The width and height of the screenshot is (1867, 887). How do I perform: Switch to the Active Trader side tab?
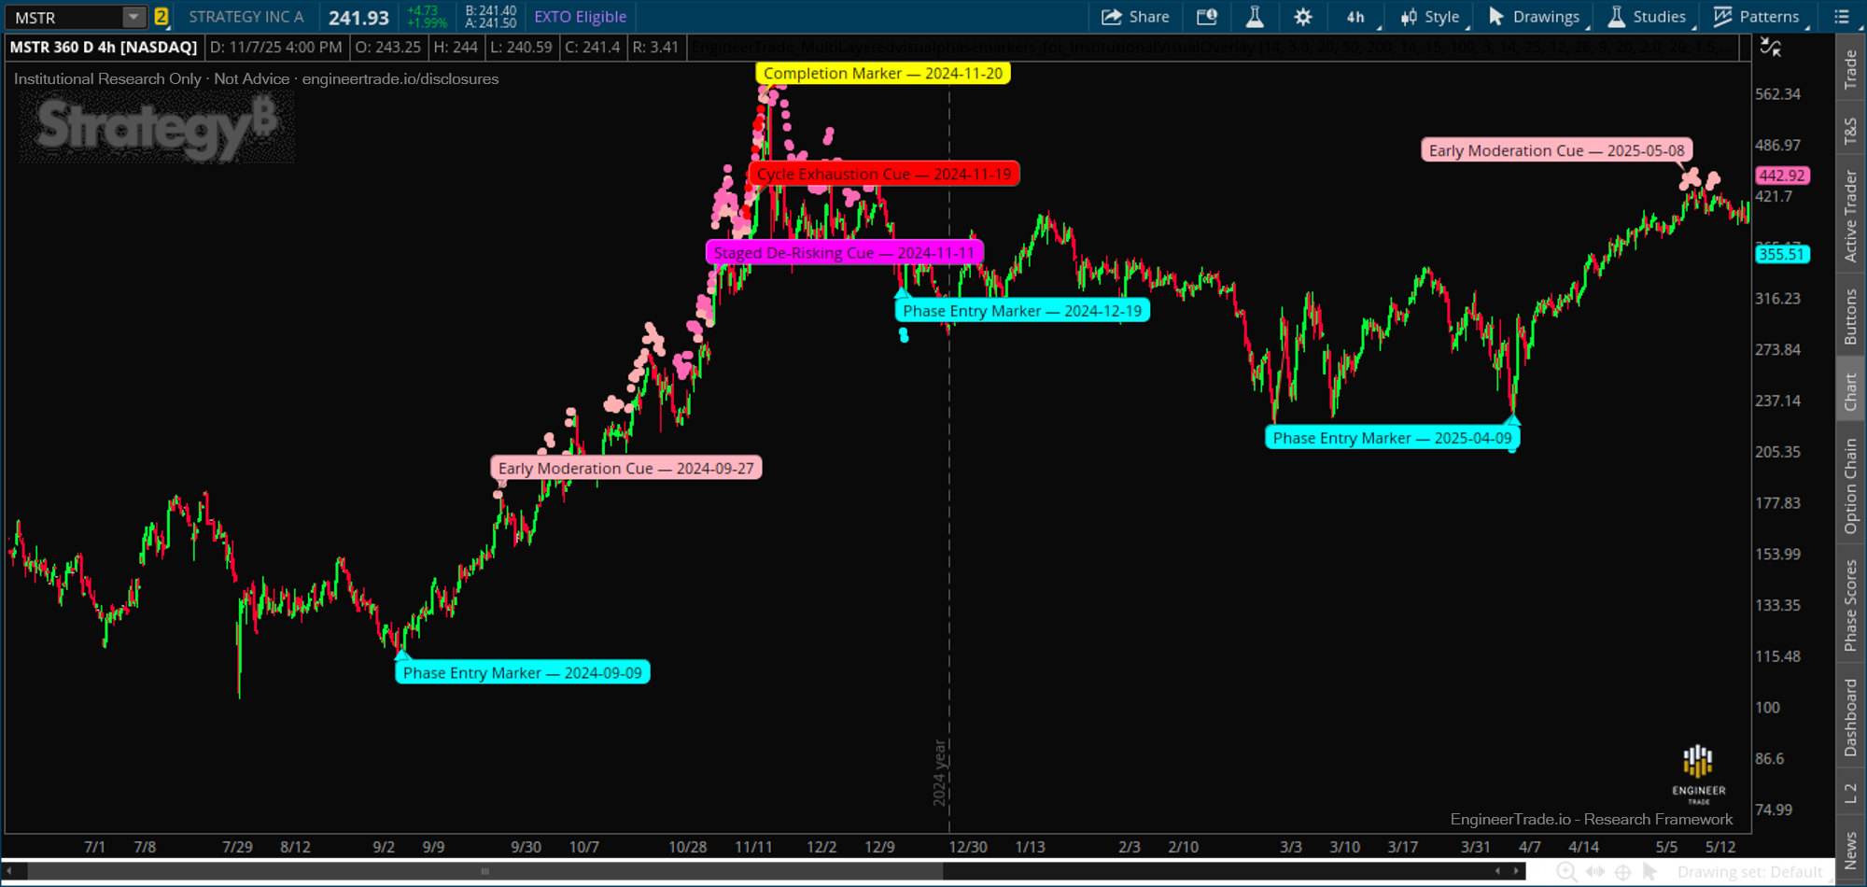point(1850,216)
